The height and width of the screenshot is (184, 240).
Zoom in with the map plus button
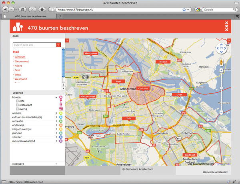[x=221, y=71]
